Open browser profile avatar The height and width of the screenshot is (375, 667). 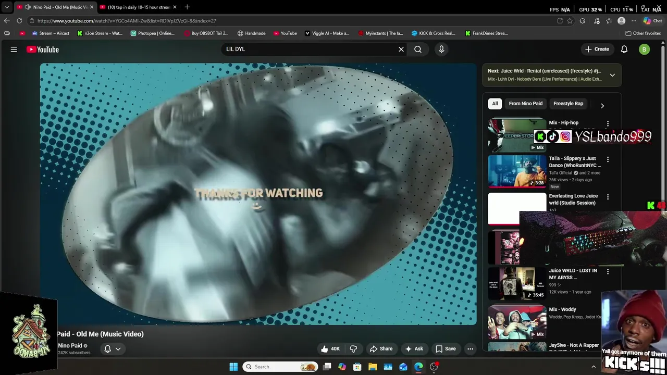click(x=621, y=21)
